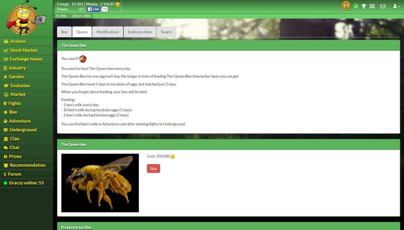Click the Money value 2 146.87
Image resolution: width=404 pixels, height=230 pixels.
107,4
